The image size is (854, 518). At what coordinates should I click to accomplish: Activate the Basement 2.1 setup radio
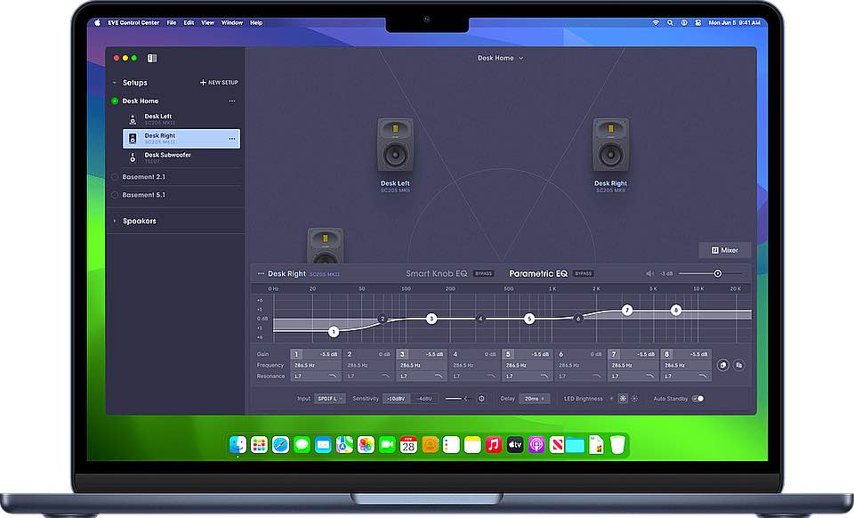pyautogui.click(x=115, y=176)
